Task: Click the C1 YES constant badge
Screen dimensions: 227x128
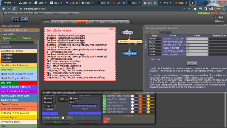Action: 105,119
